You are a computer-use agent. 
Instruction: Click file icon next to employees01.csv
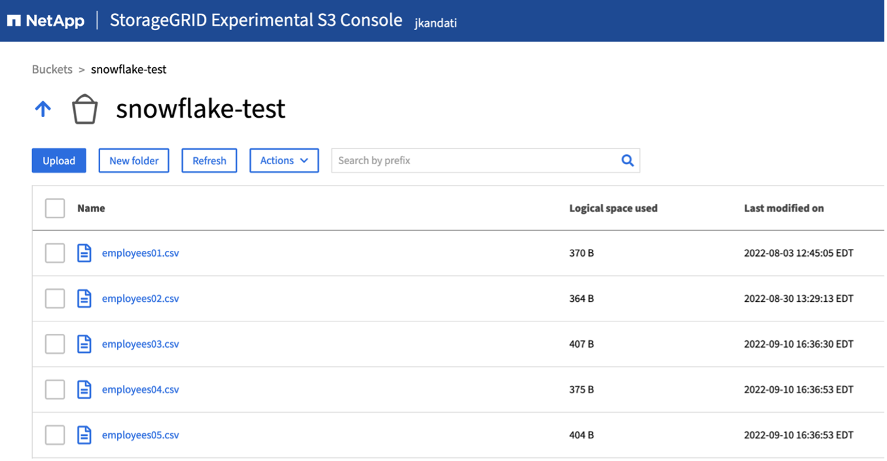tap(84, 253)
